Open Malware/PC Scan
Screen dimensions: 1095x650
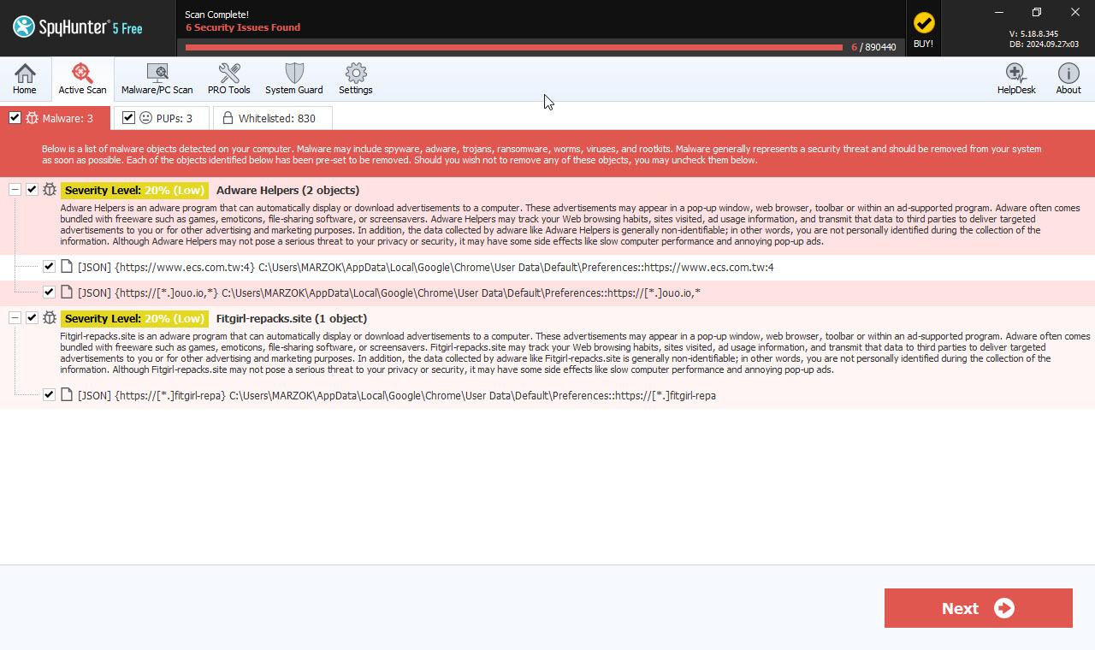[157, 79]
